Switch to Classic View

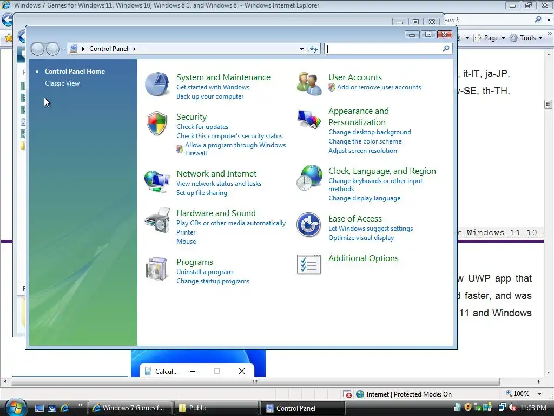pyautogui.click(x=62, y=83)
